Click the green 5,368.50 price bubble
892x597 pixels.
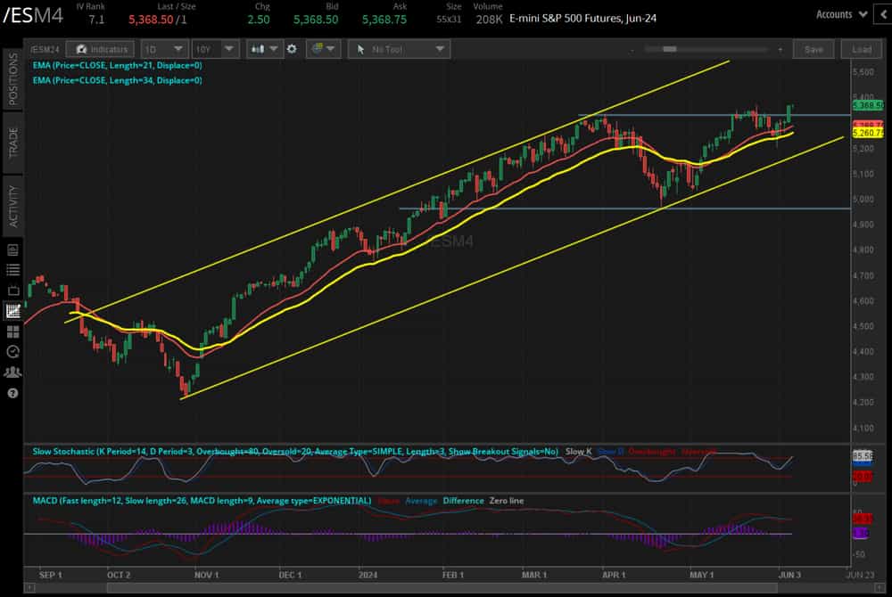[x=868, y=105]
